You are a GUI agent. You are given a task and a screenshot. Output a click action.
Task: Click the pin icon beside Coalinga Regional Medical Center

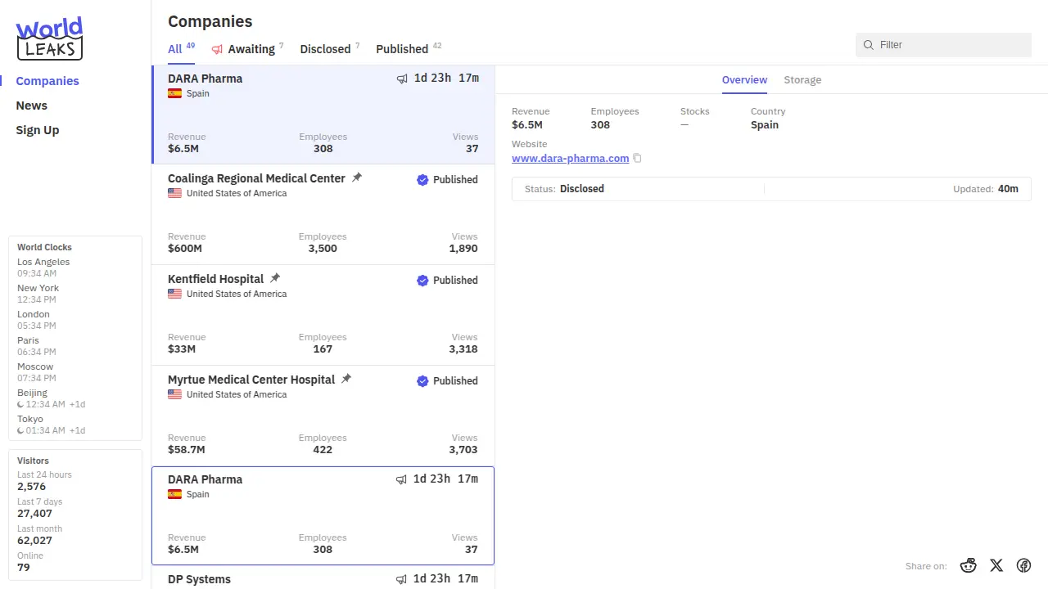(357, 178)
